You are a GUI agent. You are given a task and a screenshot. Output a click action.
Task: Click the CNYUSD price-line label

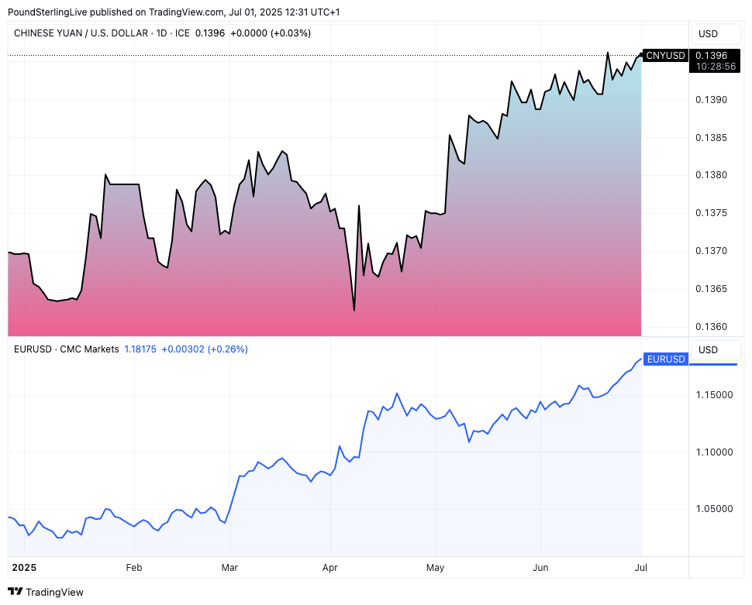(x=665, y=55)
